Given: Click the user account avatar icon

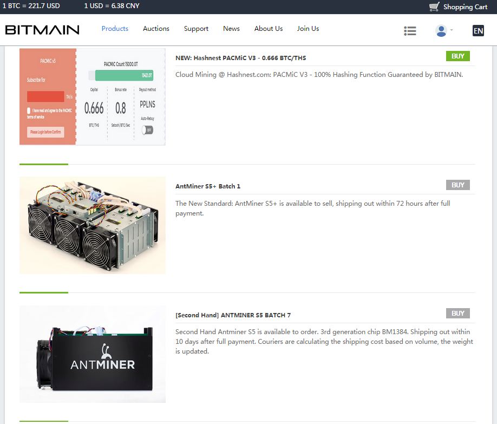Looking at the screenshot, I should (441, 31).
